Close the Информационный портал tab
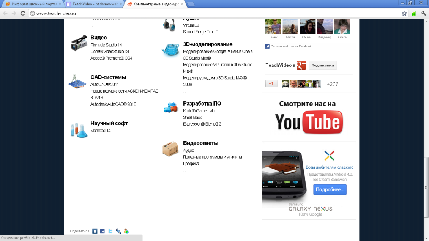Screen dimensions: 429x241 tap(60, 4)
